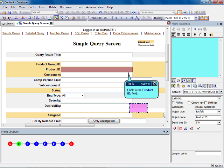
Task: Click the Jump-in point input field
Action: (x=208, y=154)
